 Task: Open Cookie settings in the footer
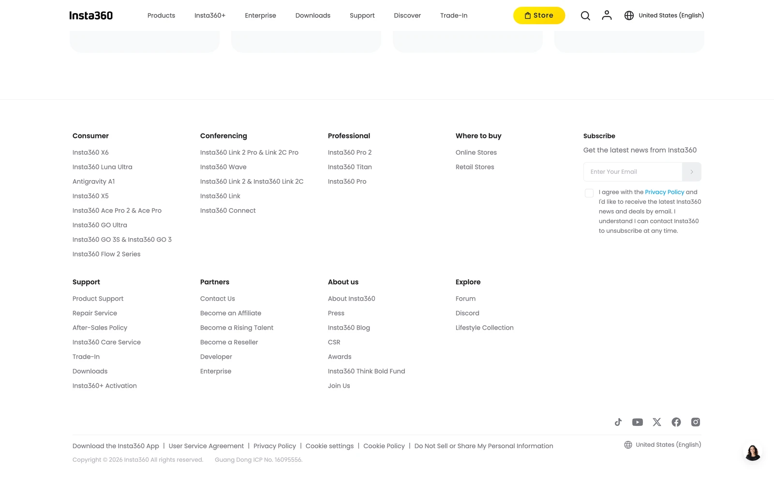click(x=329, y=446)
